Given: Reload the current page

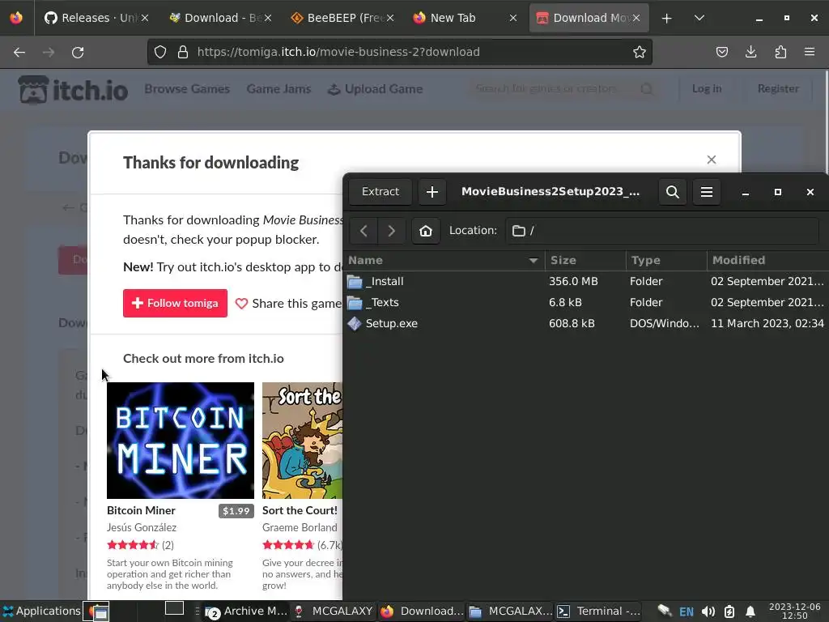Looking at the screenshot, I should (x=78, y=52).
